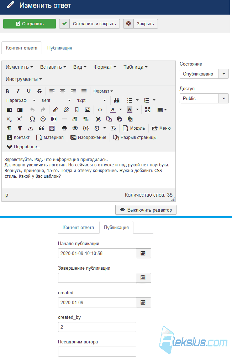
Task: Insert a link with the chain icon
Action: coord(56,110)
